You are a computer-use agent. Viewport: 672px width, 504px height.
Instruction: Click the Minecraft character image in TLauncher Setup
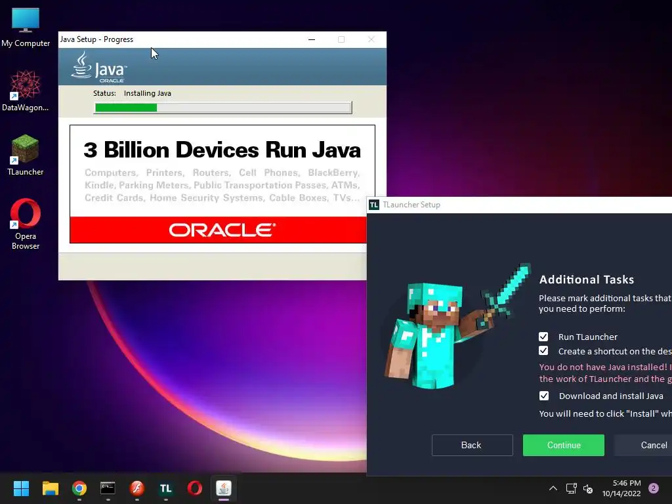pyautogui.click(x=457, y=327)
